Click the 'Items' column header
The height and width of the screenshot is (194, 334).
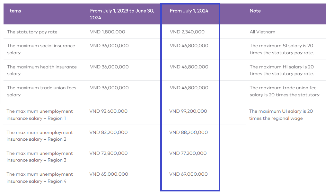click(x=15, y=11)
